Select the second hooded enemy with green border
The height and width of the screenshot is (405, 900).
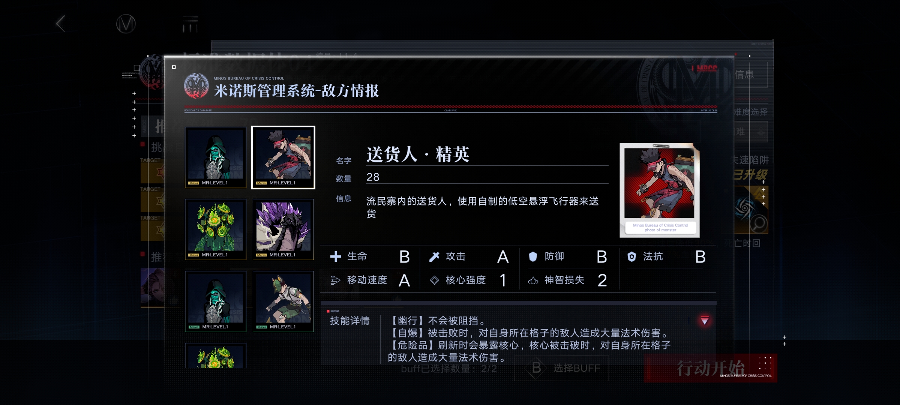(216, 301)
